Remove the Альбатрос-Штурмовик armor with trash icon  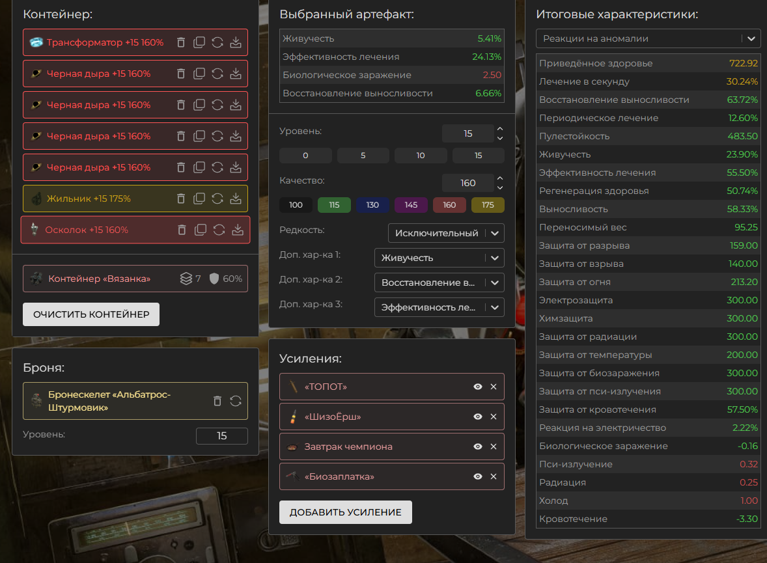pos(217,401)
